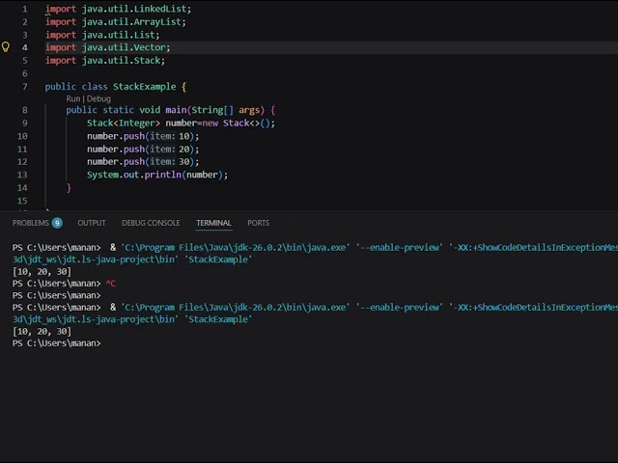
Task: Click the Stack<Integer> type declaration
Action: point(124,123)
